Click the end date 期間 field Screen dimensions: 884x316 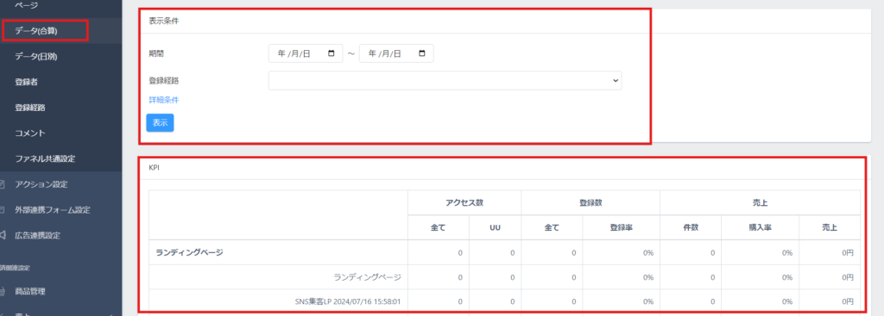point(396,53)
